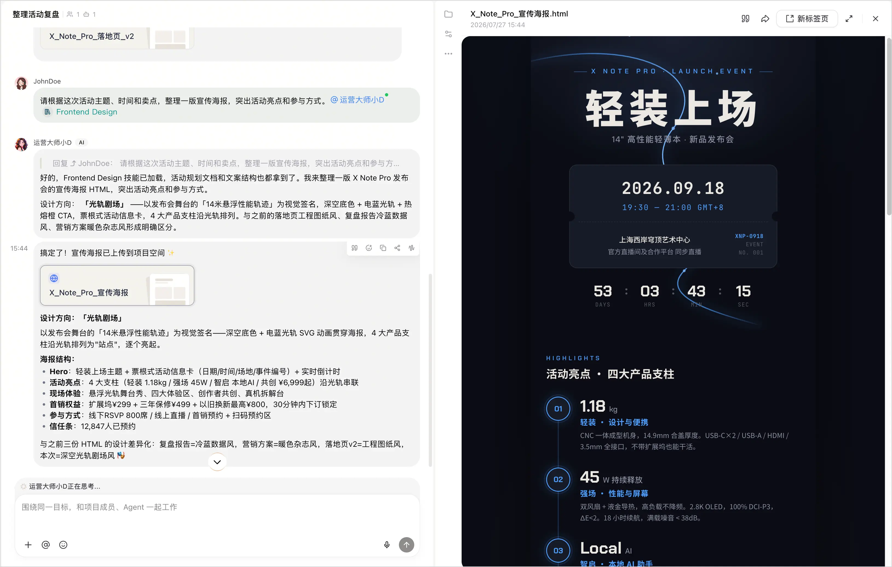Open the folder icon in the side panel

coord(448,14)
